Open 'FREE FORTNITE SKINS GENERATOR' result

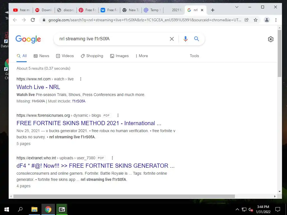point(95,166)
